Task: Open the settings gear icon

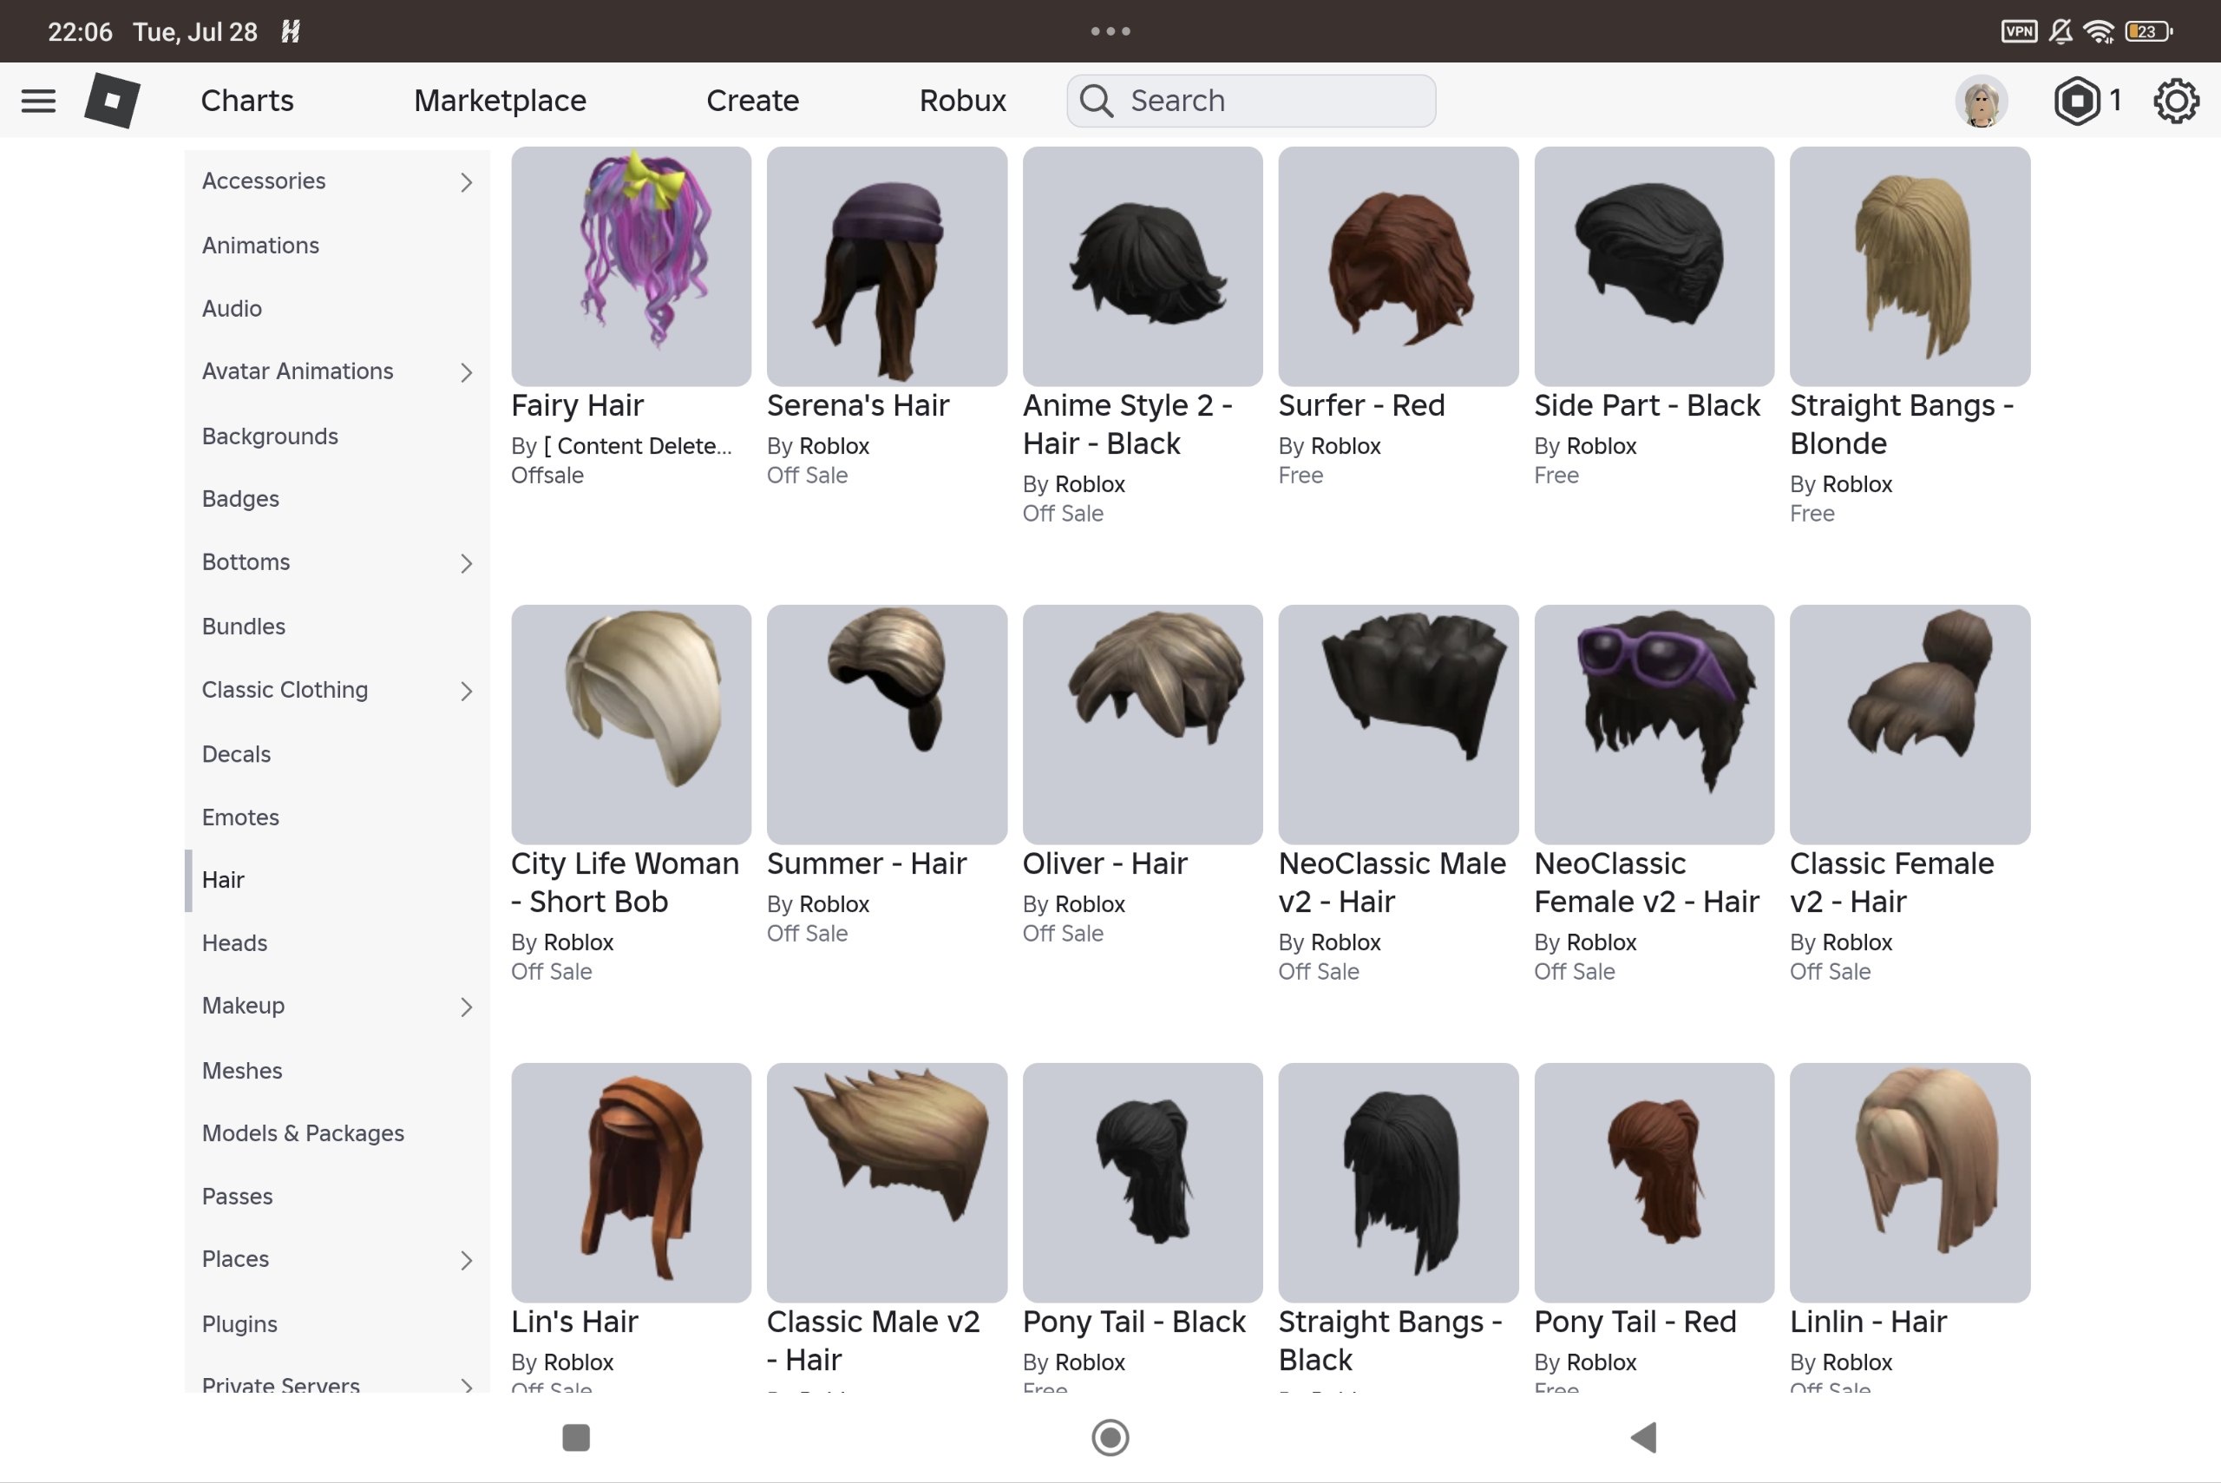Action: 2176,101
